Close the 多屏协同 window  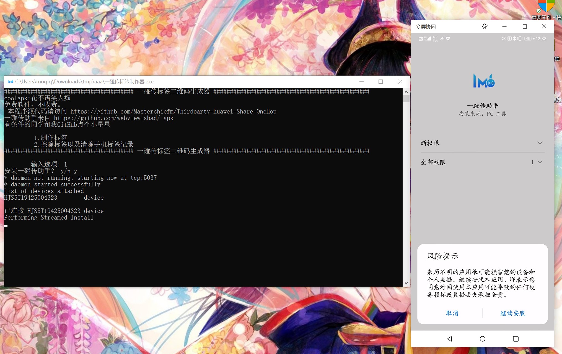tap(544, 27)
